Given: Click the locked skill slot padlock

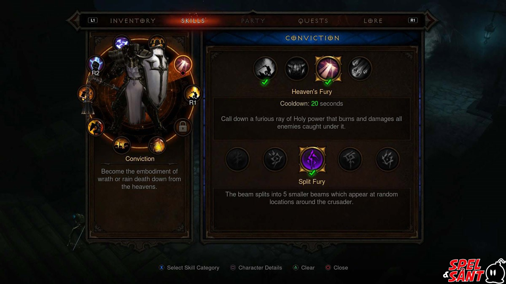Looking at the screenshot, I should coord(183,127).
